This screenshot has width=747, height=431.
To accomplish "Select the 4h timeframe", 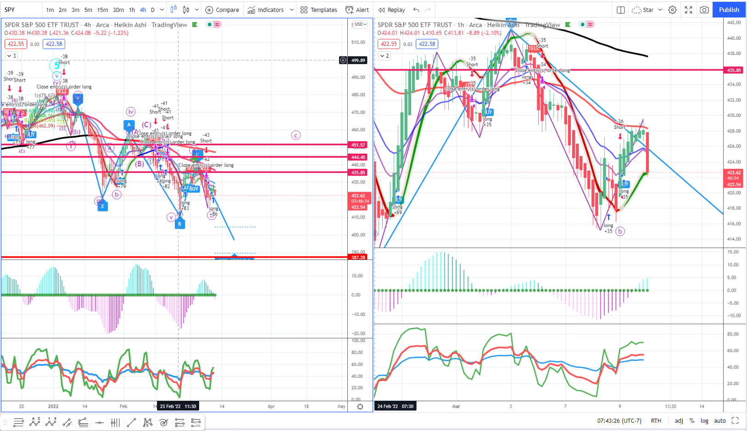I will pyautogui.click(x=143, y=10).
